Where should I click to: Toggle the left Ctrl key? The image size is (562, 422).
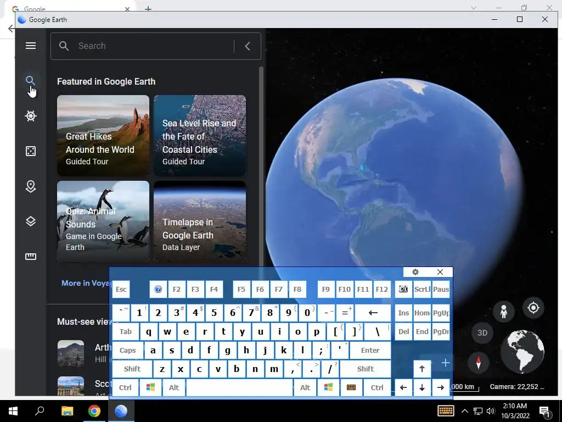coord(126,387)
